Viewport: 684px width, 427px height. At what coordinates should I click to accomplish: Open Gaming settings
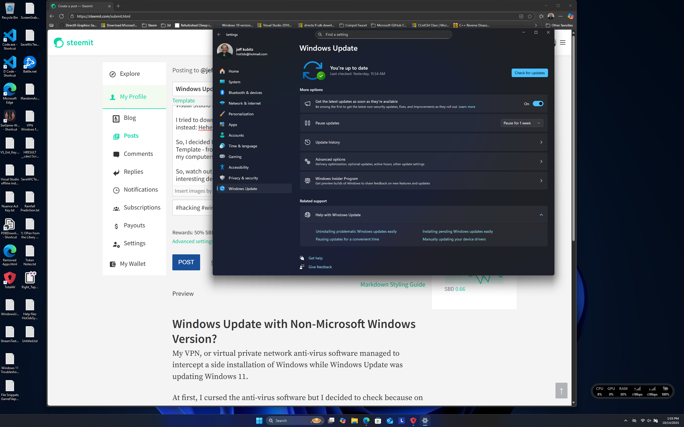tap(235, 156)
